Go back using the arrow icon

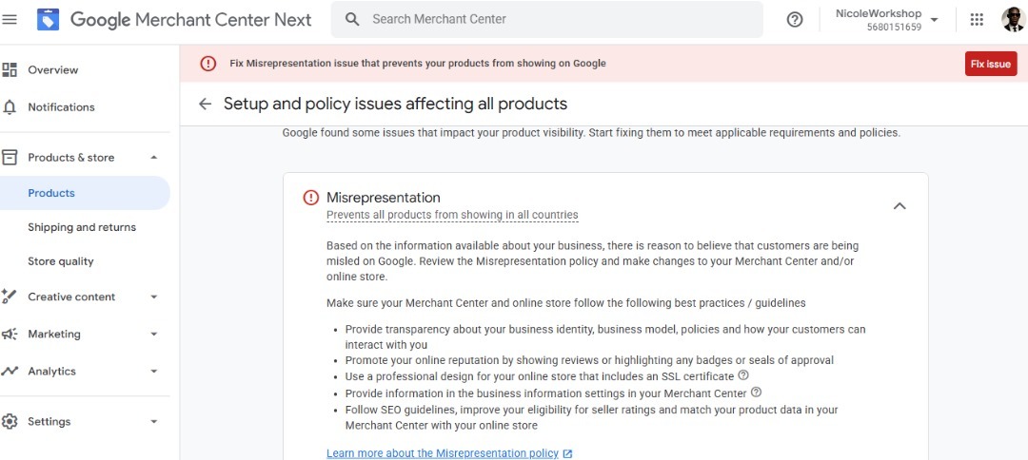point(205,104)
